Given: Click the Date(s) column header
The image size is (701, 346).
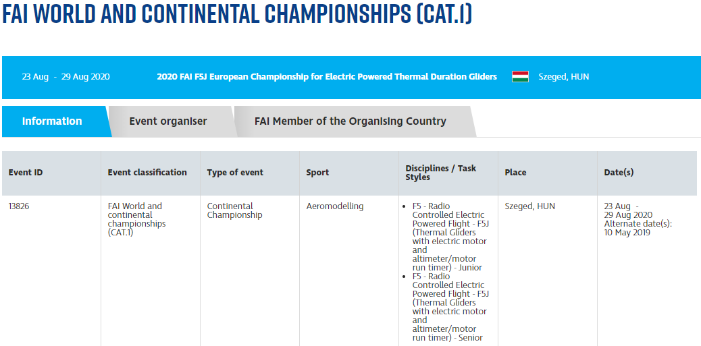Looking at the screenshot, I should pos(619,173).
